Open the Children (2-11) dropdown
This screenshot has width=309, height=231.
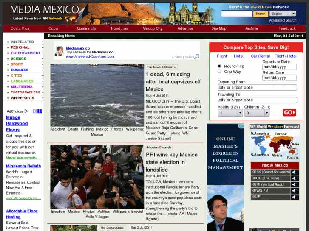coord(257,113)
